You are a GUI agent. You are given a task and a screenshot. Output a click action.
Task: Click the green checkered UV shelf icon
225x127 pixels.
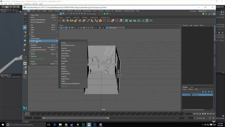click(147, 21)
